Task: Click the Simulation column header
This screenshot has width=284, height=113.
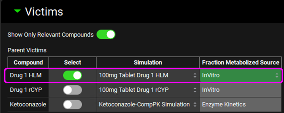Action: pyautogui.click(x=148, y=62)
